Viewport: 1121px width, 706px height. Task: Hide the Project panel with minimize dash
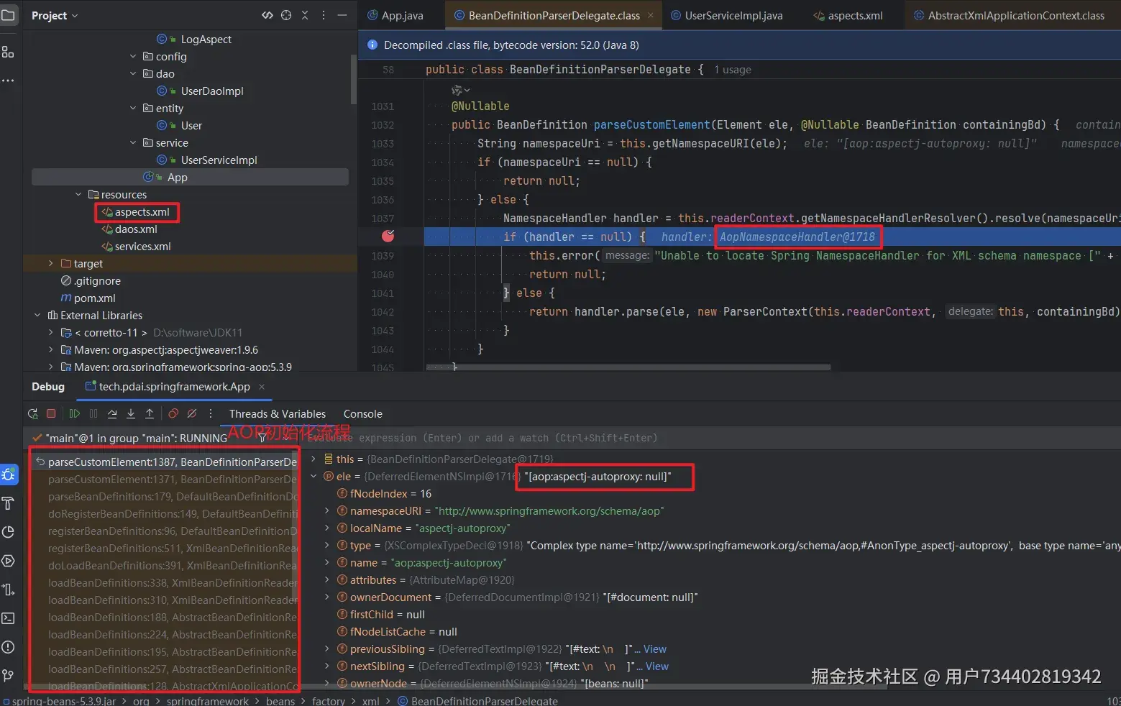pos(342,15)
